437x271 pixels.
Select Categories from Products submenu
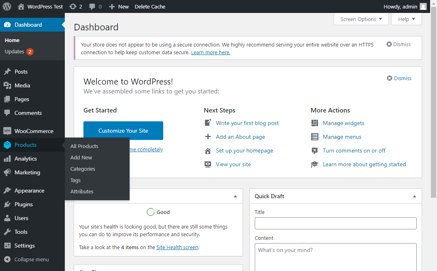tap(83, 169)
